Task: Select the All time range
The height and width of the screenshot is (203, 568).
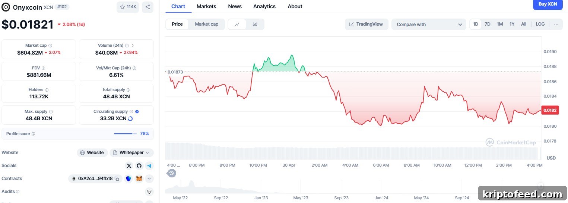Action: [x=524, y=24]
